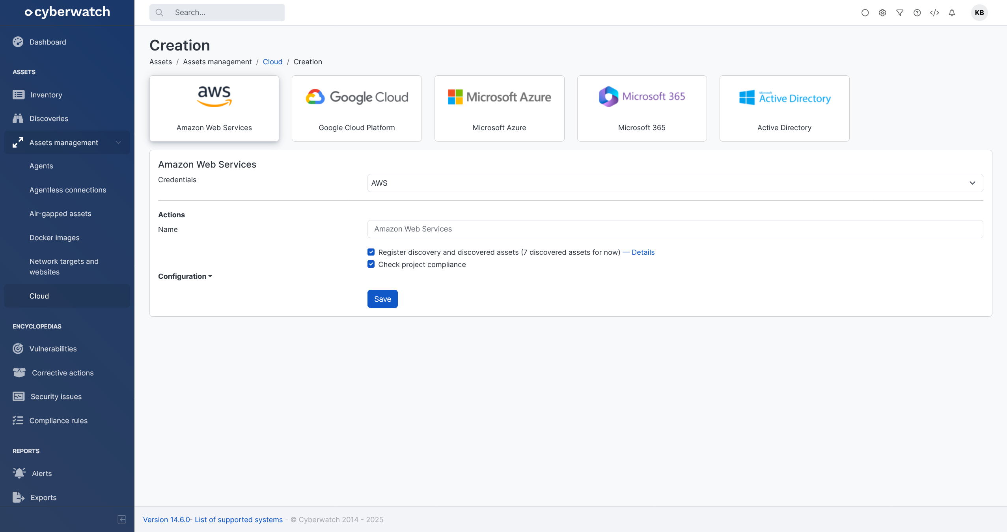The height and width of the screenshot is (532, 1007).
Task: Click the REPORTS section label
Action: pyautogui.click(x=26, y=451)
